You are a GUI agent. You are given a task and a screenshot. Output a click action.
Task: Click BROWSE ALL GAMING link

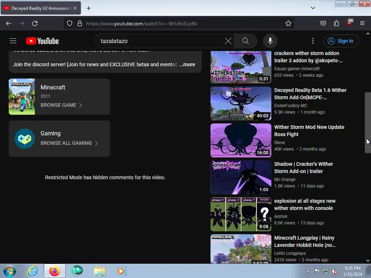[x=66, y=143]
